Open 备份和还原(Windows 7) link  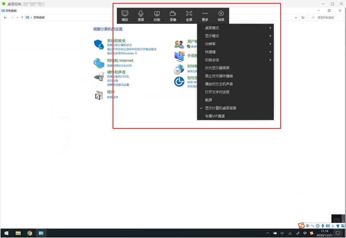122,53
